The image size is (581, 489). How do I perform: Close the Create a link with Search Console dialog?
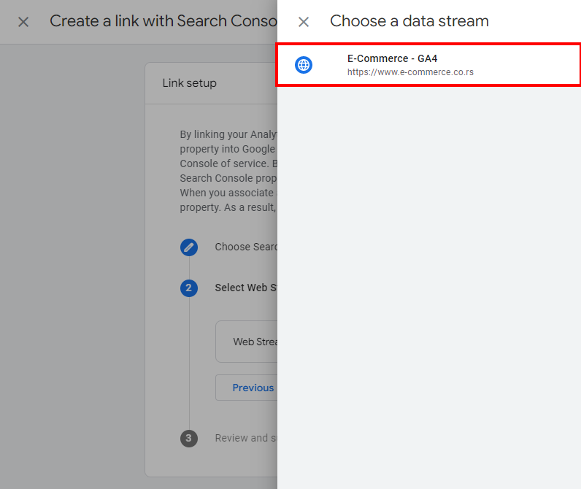pyautogui.click(x=23, y=22)
